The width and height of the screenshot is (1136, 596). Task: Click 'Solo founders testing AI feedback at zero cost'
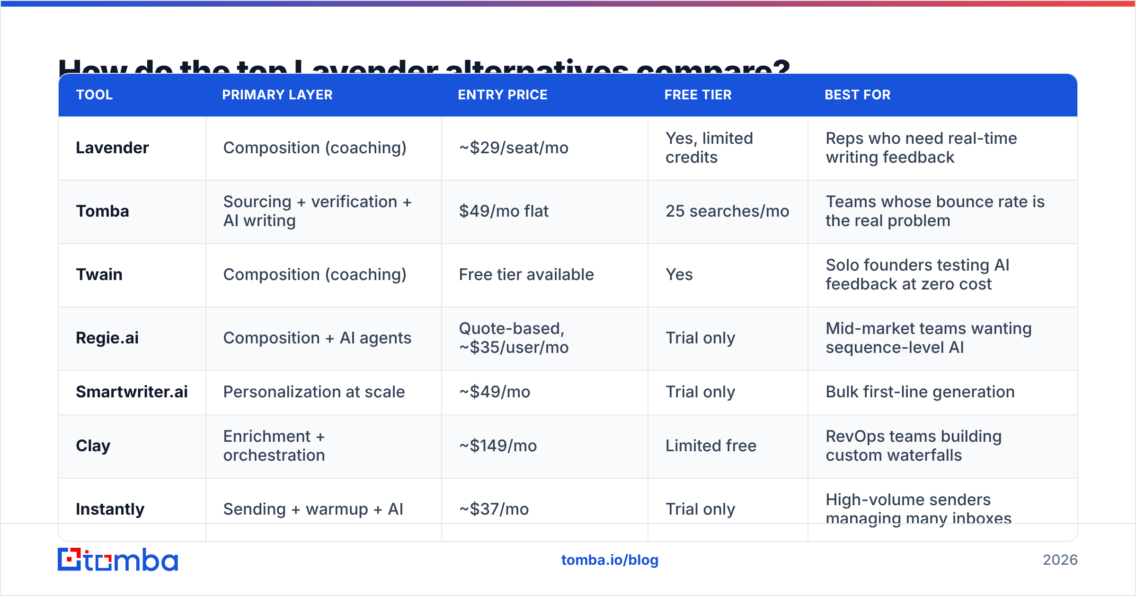pos(917,274)
